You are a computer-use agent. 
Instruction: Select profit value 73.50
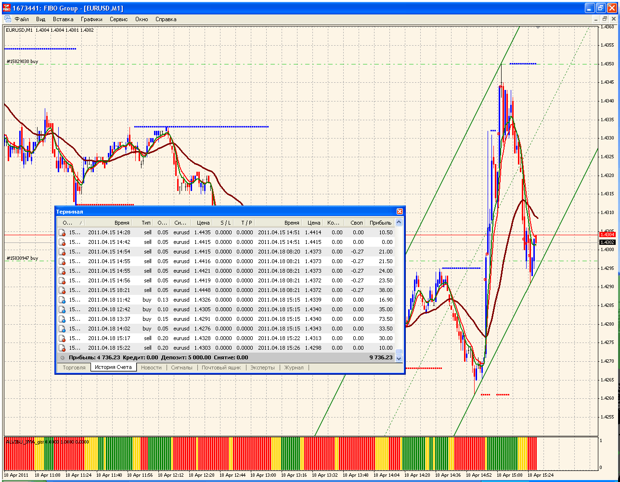tap(386, 319)
